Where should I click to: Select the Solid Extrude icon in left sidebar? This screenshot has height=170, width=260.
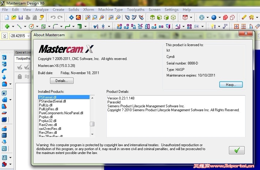click(4, 58)
